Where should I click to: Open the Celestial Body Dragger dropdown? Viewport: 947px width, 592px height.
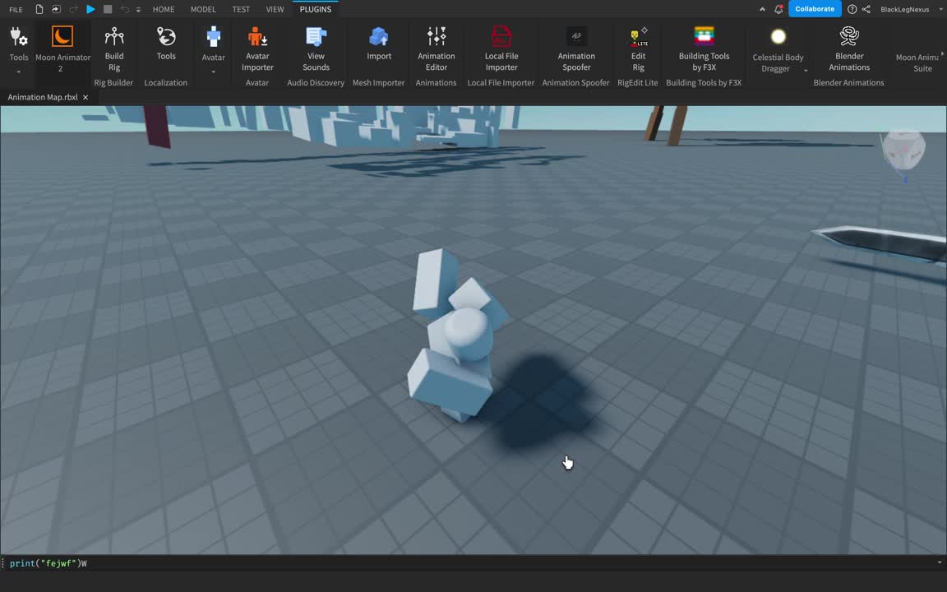point(806,71)
